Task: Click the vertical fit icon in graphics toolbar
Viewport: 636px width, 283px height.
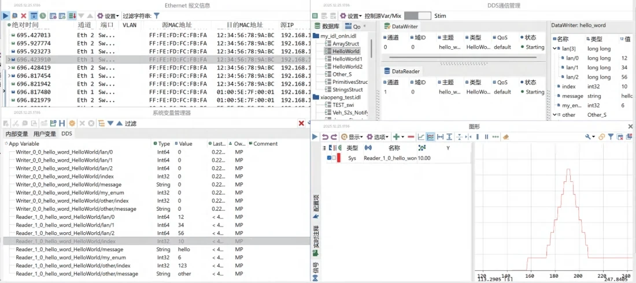Action: (x=449, y=137)
